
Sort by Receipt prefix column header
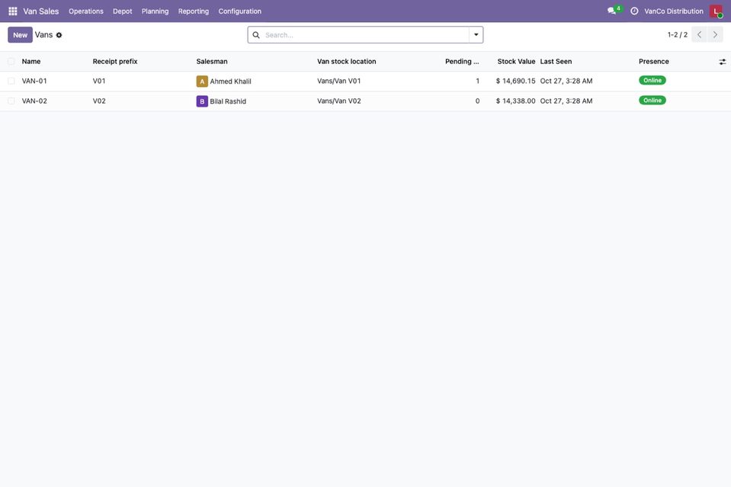pyautogui.click(x=115, y=62)
